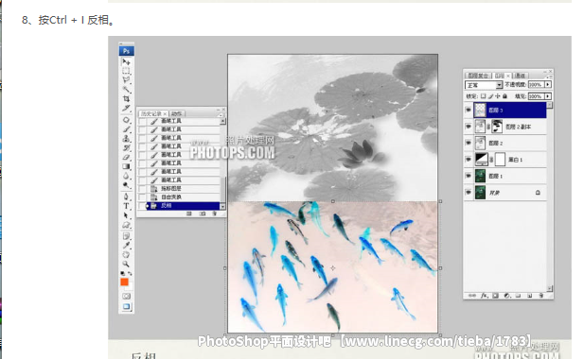This screenshot has width=584, height=359.
Task: Select the Blur tool
Action: coord(126,176)
